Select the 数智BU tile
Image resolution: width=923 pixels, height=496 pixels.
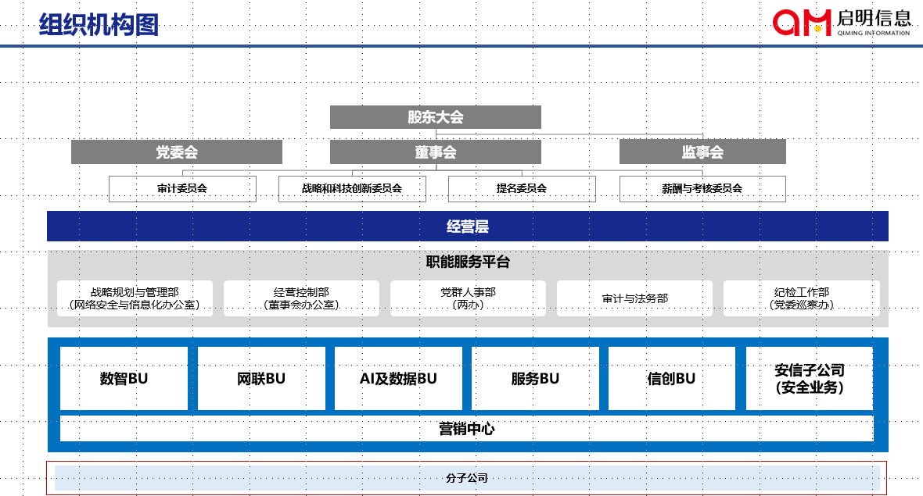(x=124, y=379)
